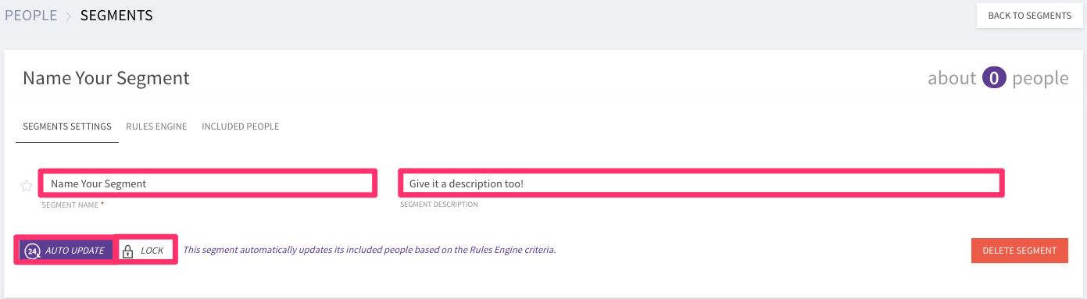Click the padlock icon
The width and height of the screenshot is (1087, 299).
[128, 251]
